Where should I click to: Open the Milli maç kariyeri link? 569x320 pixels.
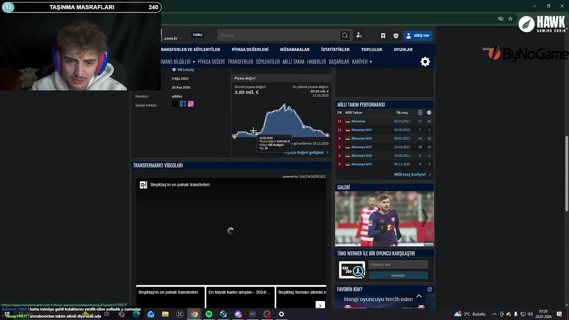pos(410,175)
